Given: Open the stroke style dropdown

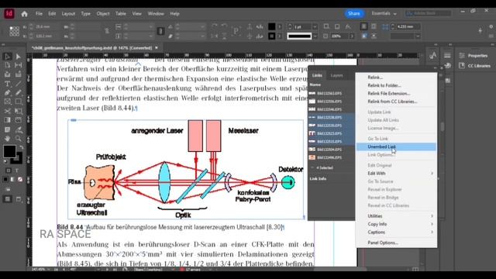Looking at the screenshot, I should click(x=315, y=36).
